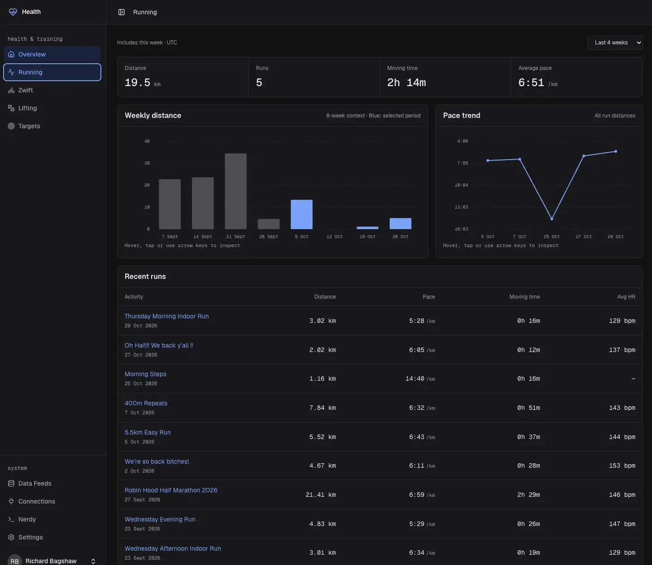Select the blue 5 Oct distance bar

coord(301,214)
